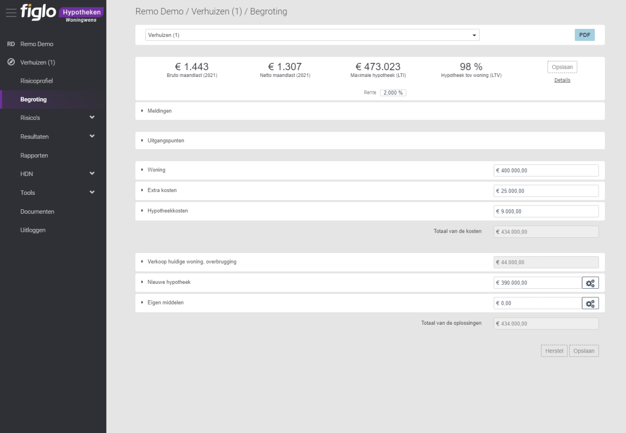Viewport: 626px width, 433px height.
Task: Click the compass icon beside Verhuizen (1)
Action: point(11,63)
